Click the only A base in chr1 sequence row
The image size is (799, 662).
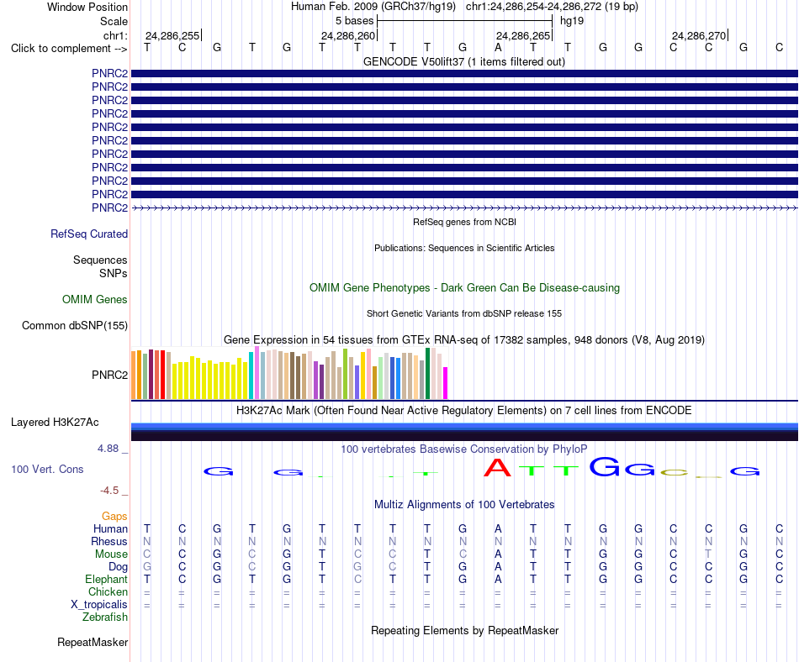[498, 47]
